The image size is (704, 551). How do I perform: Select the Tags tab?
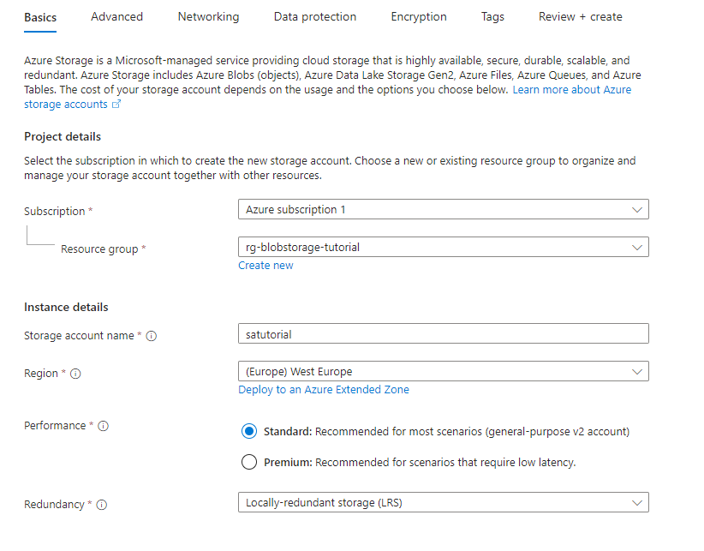pyautogui.click(x=492, y=17)
